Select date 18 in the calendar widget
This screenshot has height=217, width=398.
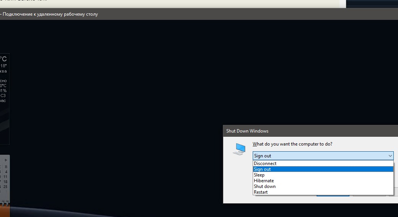pyautogui.click(x=5, y=182)
